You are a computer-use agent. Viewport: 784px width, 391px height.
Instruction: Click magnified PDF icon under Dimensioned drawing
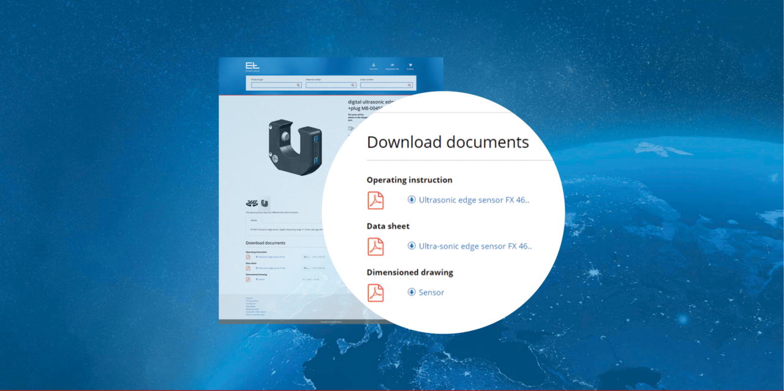pos(375,292)
